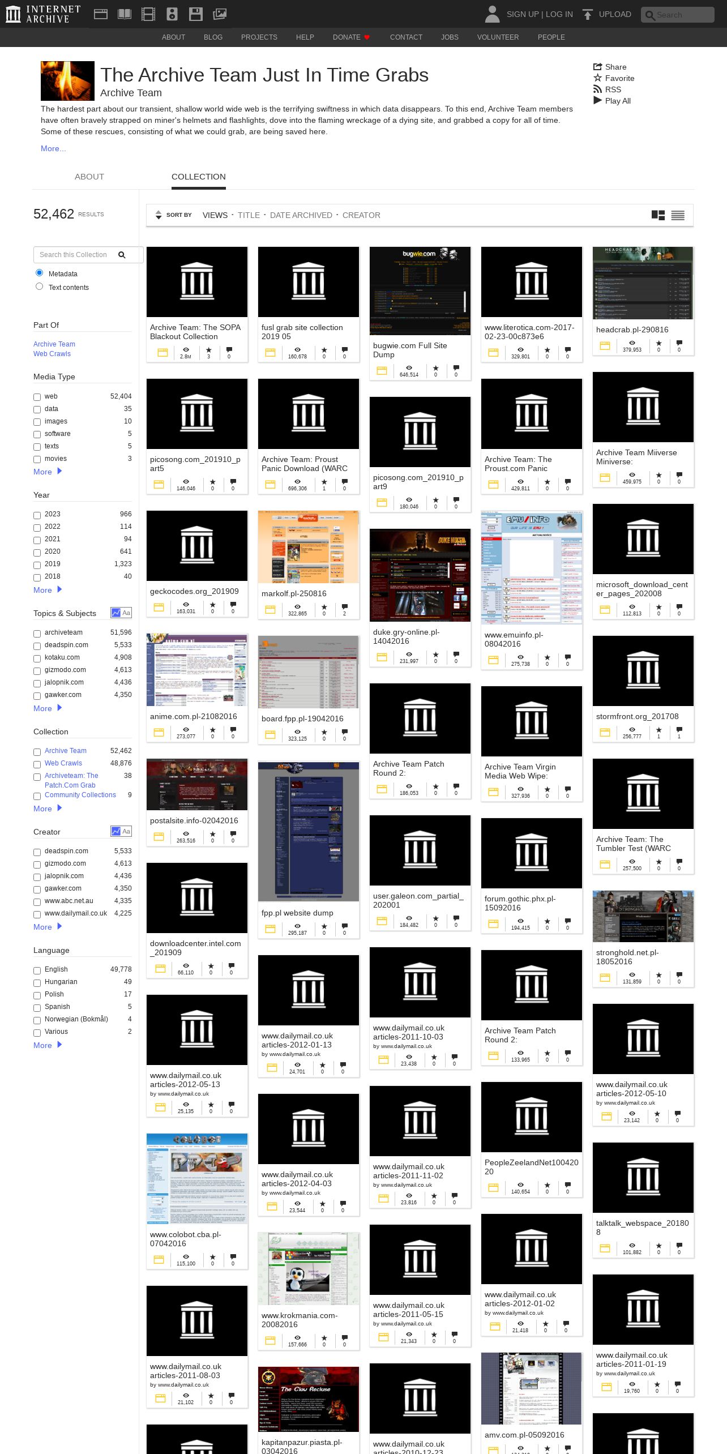Sort results by CREATOR

coord(361,215)
